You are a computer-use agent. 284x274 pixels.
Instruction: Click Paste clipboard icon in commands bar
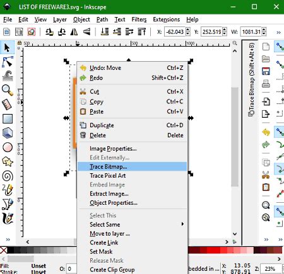coord(266,187)
